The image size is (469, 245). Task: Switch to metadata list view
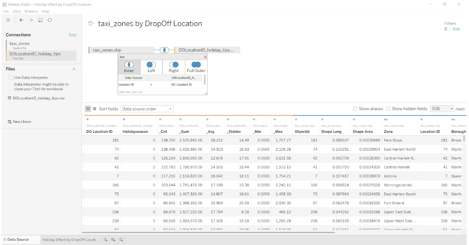coord(94,109)
